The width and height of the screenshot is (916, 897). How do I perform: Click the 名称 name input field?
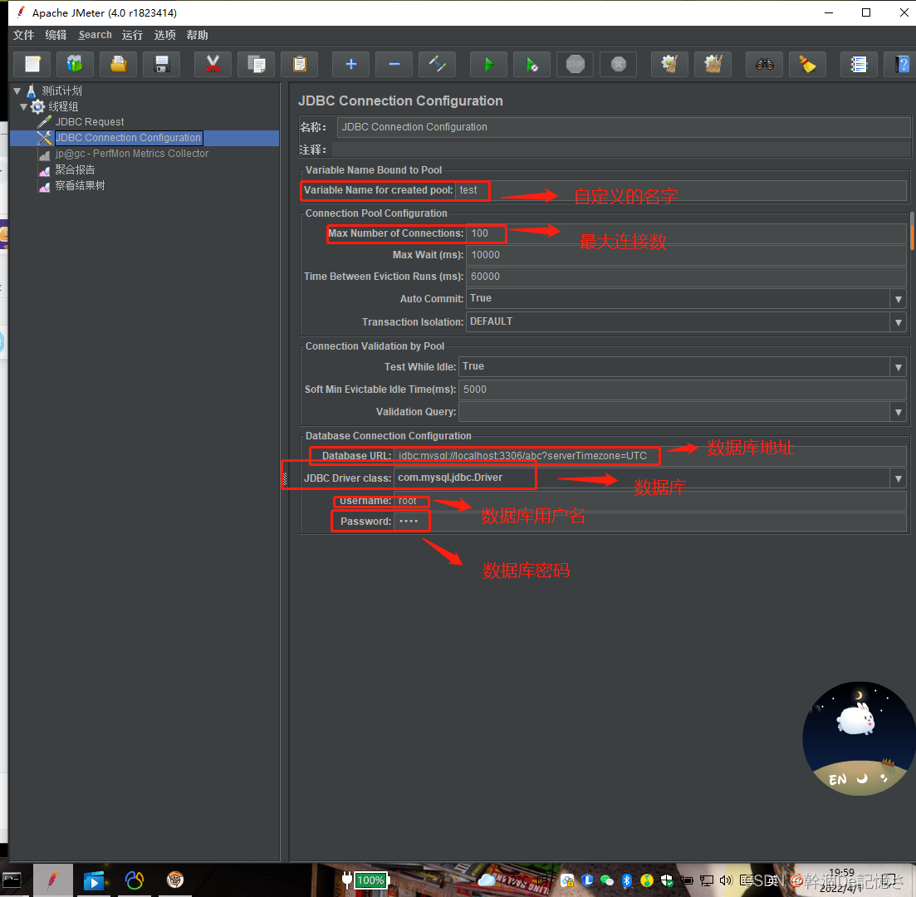click(624, 127)
